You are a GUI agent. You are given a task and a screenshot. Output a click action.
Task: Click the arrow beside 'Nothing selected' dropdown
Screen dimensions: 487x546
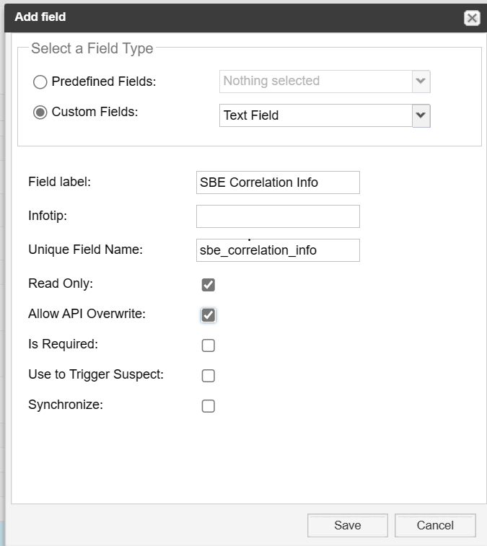click(421, 82)
